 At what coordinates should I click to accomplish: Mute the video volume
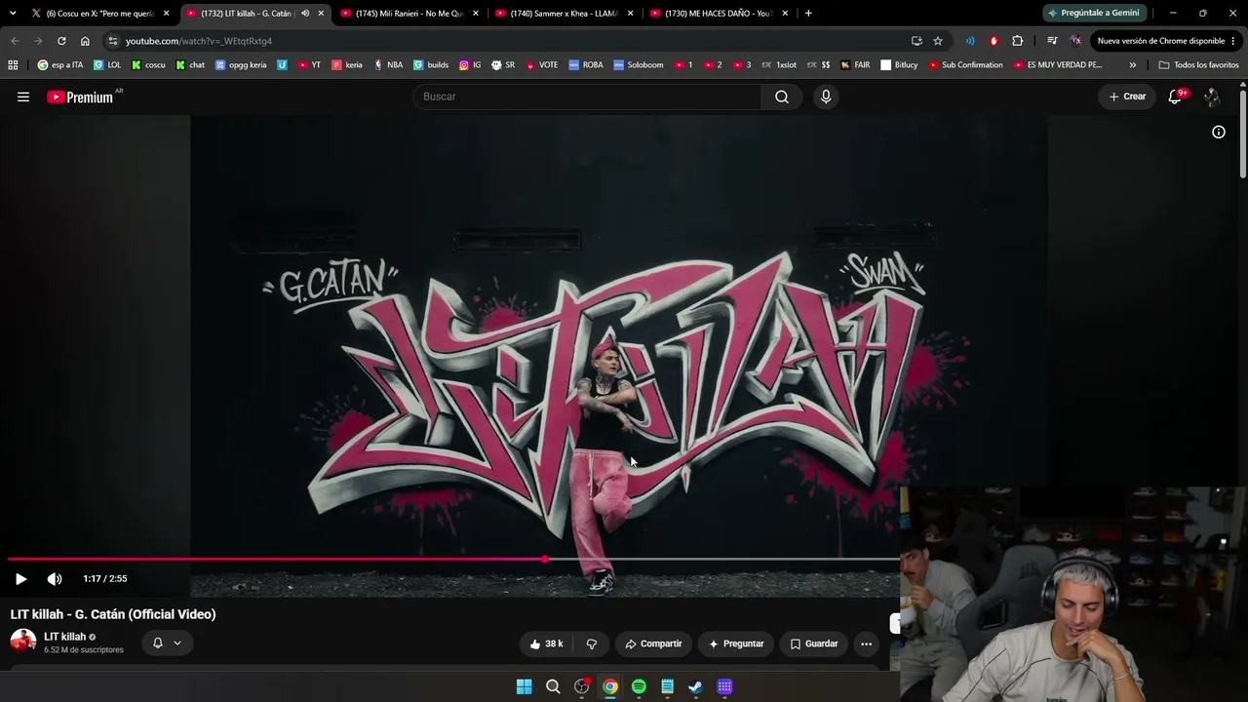click(55, 579)
